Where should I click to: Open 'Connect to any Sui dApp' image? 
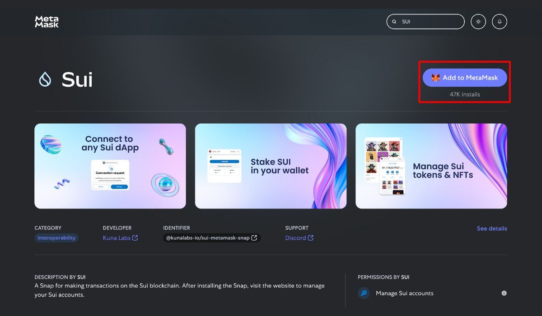pyautogui.click(x=110, y=166)
